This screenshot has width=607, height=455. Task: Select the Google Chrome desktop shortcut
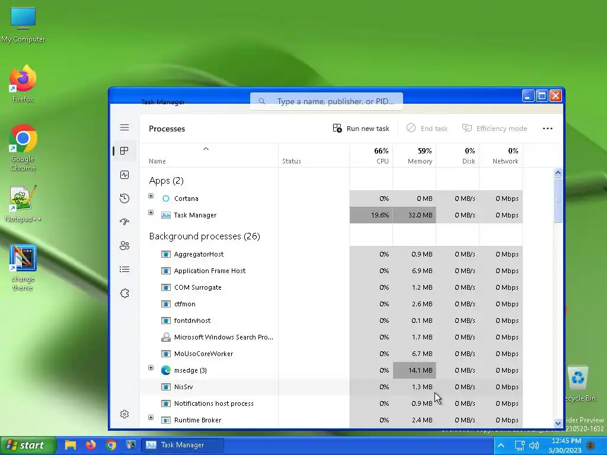(x=23, y=148)
